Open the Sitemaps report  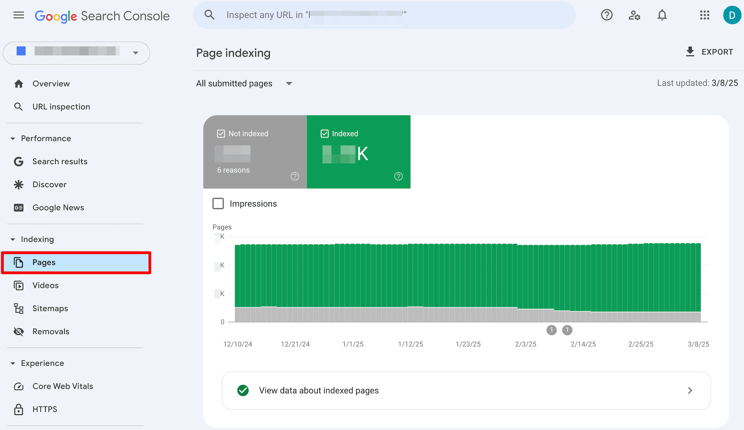(50, 308)
